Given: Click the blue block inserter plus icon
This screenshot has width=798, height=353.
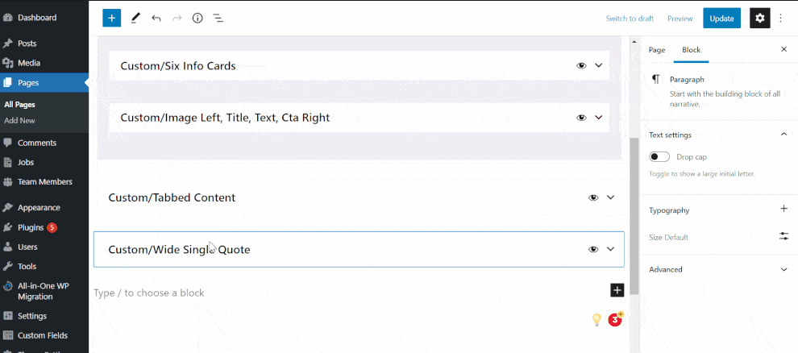Looking at the screenshot, I should tap(112, 19).
